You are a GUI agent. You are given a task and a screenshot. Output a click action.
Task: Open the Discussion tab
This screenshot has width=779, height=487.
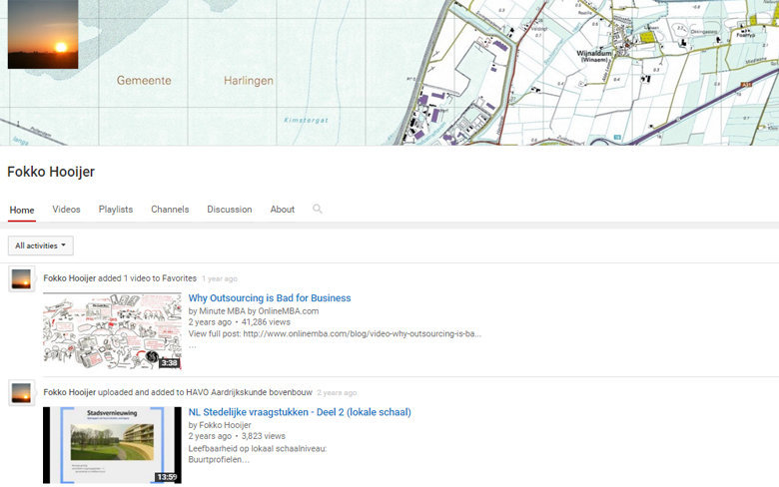[230, 209]
